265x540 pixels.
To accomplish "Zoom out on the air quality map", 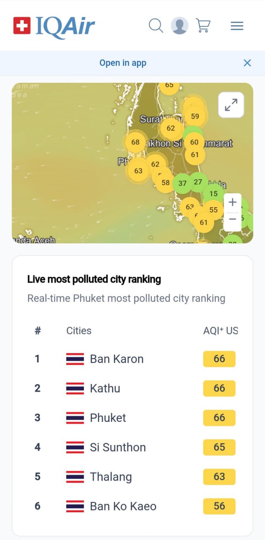I will coord(232,219).
